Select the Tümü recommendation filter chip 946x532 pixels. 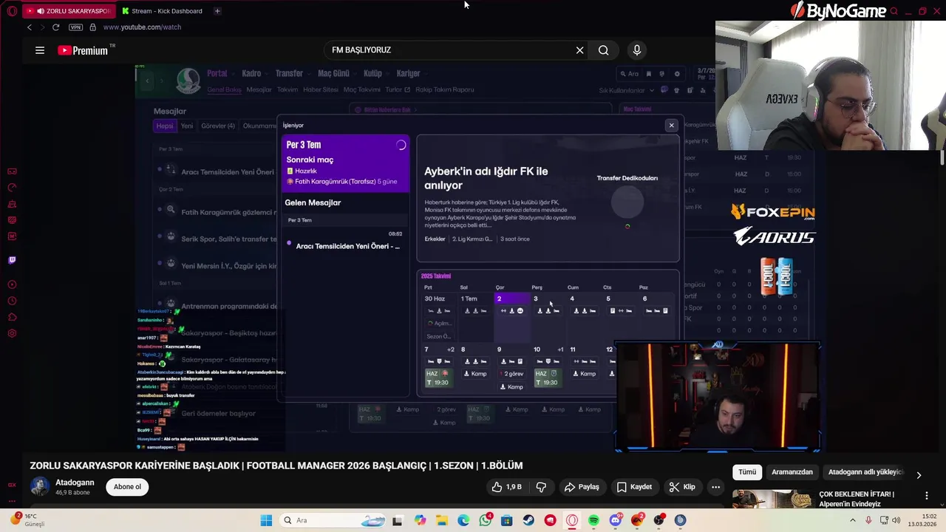coord(747,472)
